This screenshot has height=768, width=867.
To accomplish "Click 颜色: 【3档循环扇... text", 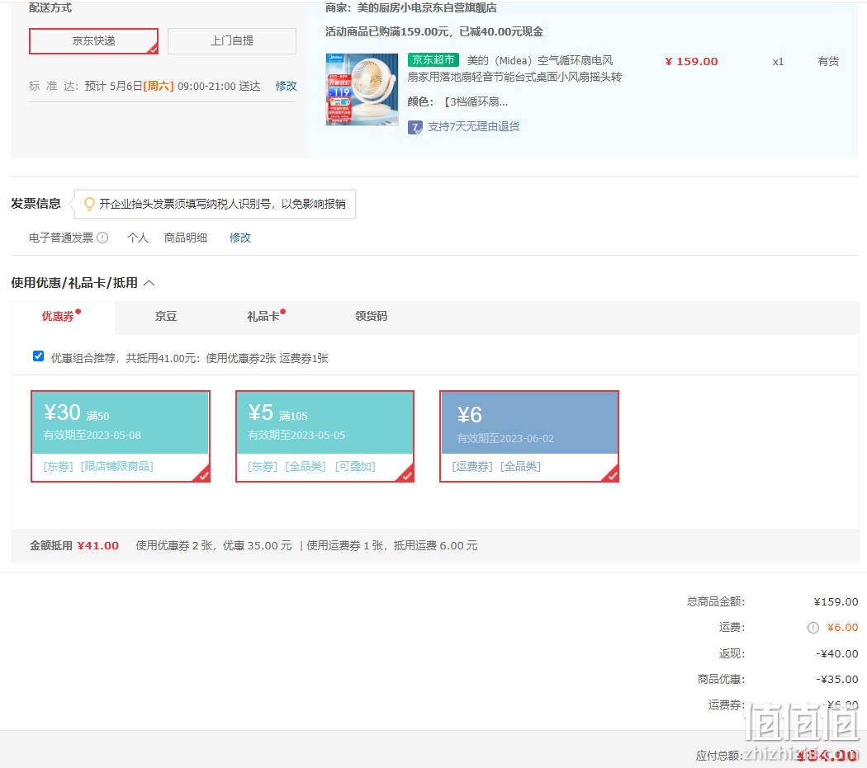I will coord(457,101).
